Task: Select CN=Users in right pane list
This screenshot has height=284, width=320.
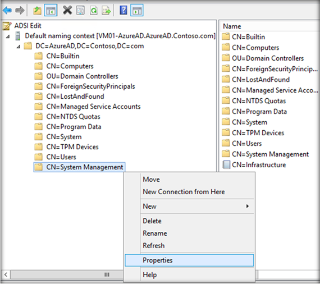Action: tap(246, 144)
